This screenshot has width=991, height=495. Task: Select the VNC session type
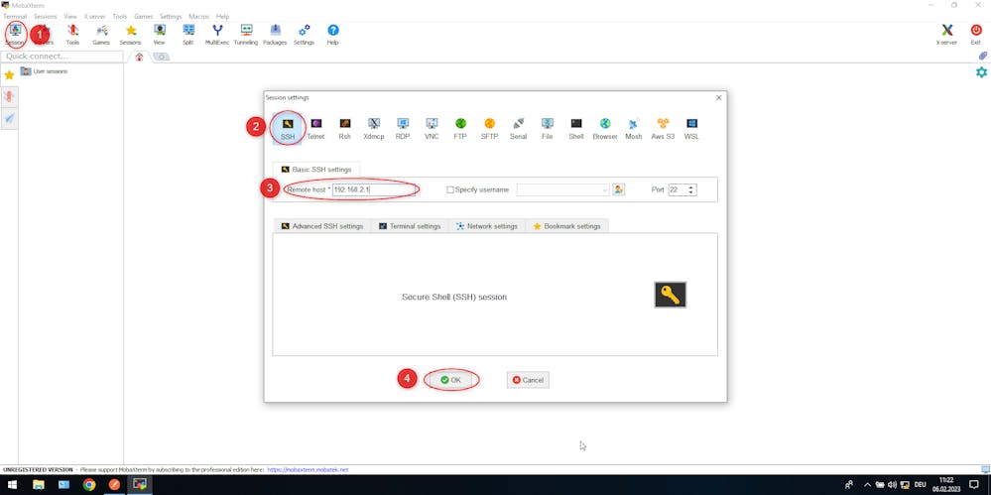pyautogui.click(x=432, y=128)
